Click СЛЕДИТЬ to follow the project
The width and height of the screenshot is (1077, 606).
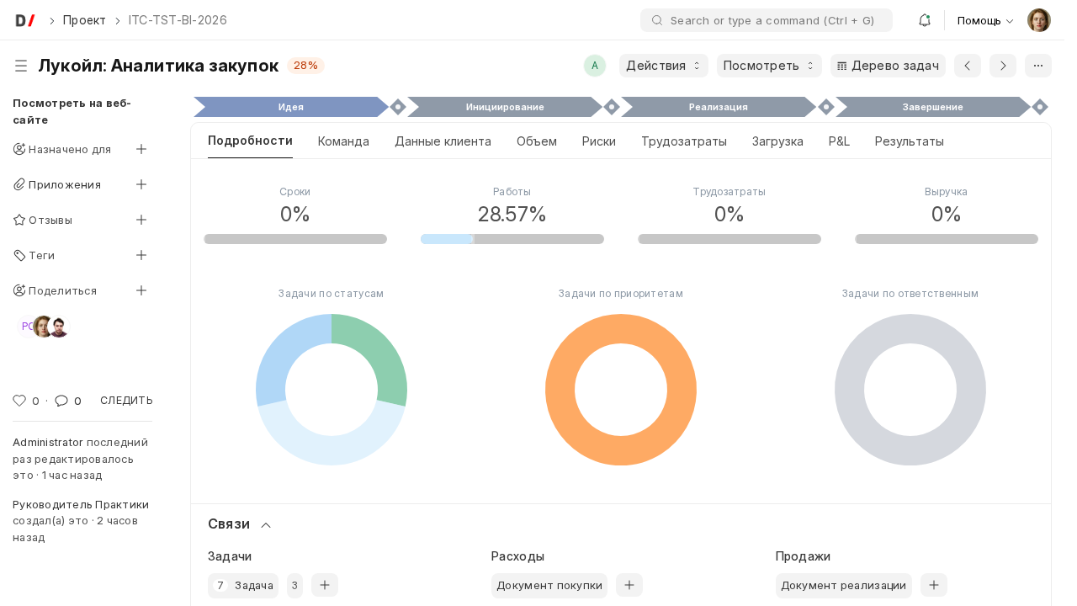[x=126, y=401]
